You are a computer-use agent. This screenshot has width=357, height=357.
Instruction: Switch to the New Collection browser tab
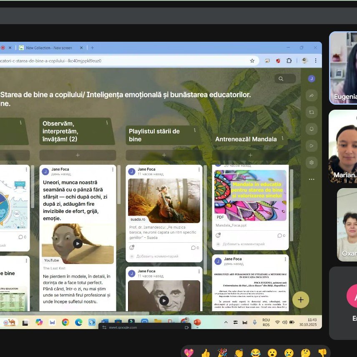click(48, 48)
